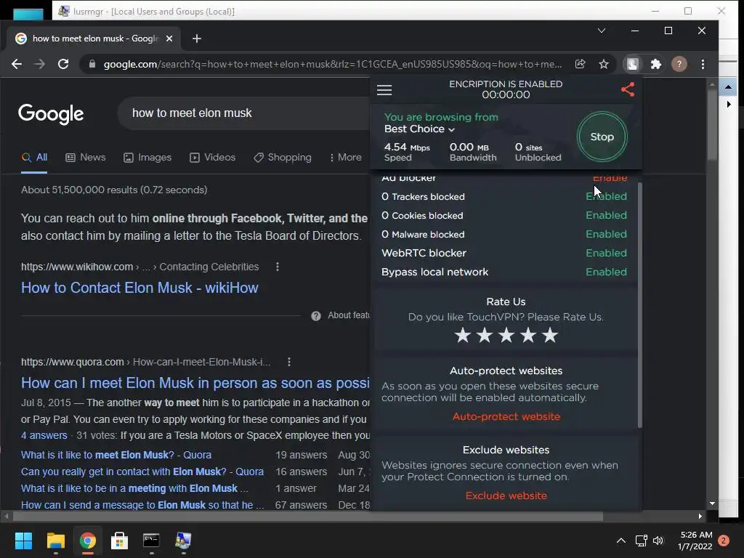This screenshot has width=744, height=558.
Task: Open options for the wikiHow result
Action: [278, 267]
